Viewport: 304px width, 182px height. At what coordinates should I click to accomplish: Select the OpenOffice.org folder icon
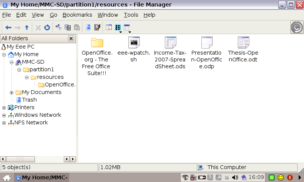(97, 42)
